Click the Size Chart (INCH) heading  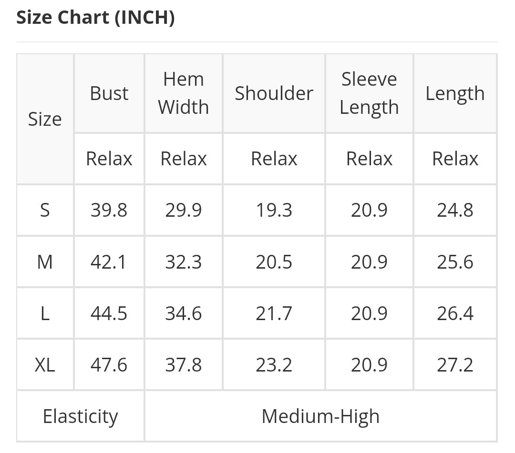95,18
